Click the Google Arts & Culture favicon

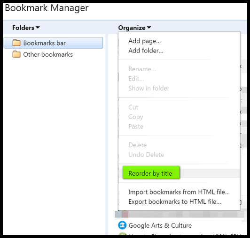point(122,225)
